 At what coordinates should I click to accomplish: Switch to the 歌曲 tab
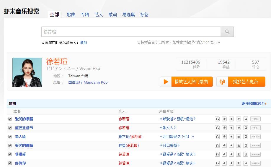[x=71, y=14]
